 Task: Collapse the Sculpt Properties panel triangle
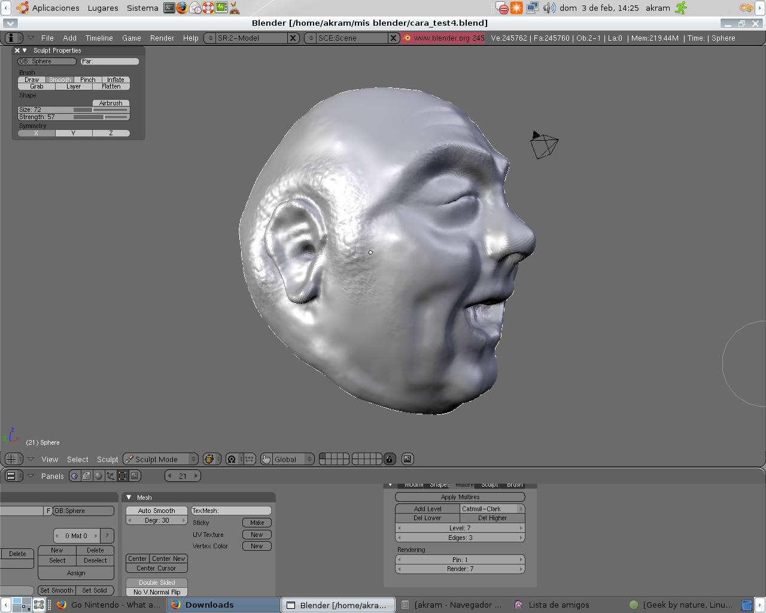(25, 50)
